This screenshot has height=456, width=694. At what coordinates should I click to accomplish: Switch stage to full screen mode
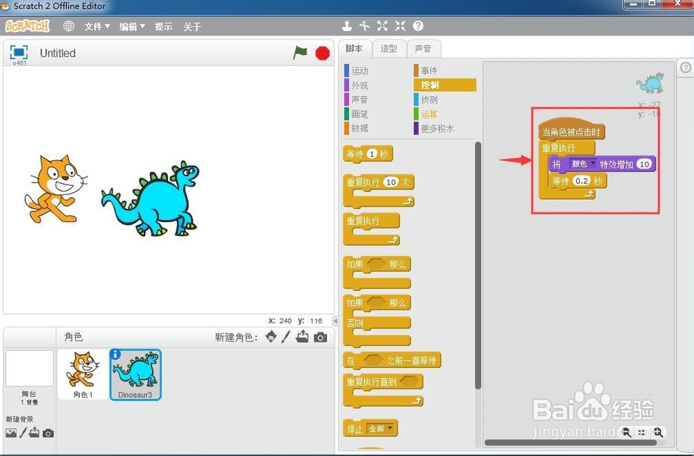tap(19, 52)
